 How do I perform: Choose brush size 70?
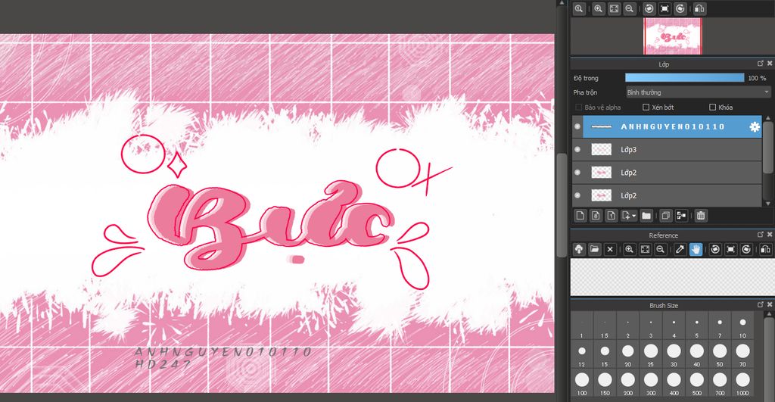pyautogui.click(x=743, y=354)
